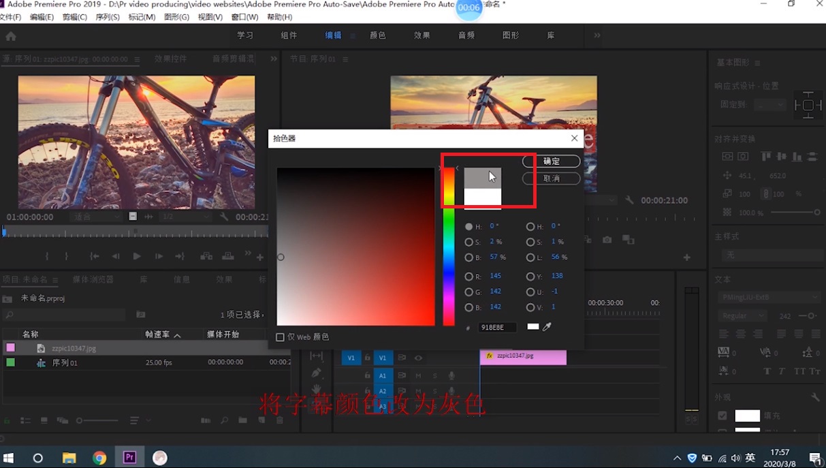Open File Explorer from the taskbar
826x468 pixels.
pyautogui.click(x=69, y=458)
